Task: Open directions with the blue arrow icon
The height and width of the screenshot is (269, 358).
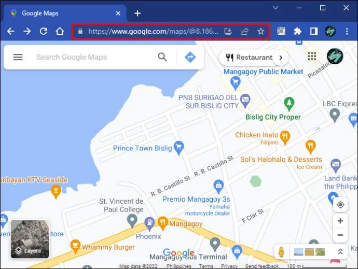Action: [x=190, y=57]
